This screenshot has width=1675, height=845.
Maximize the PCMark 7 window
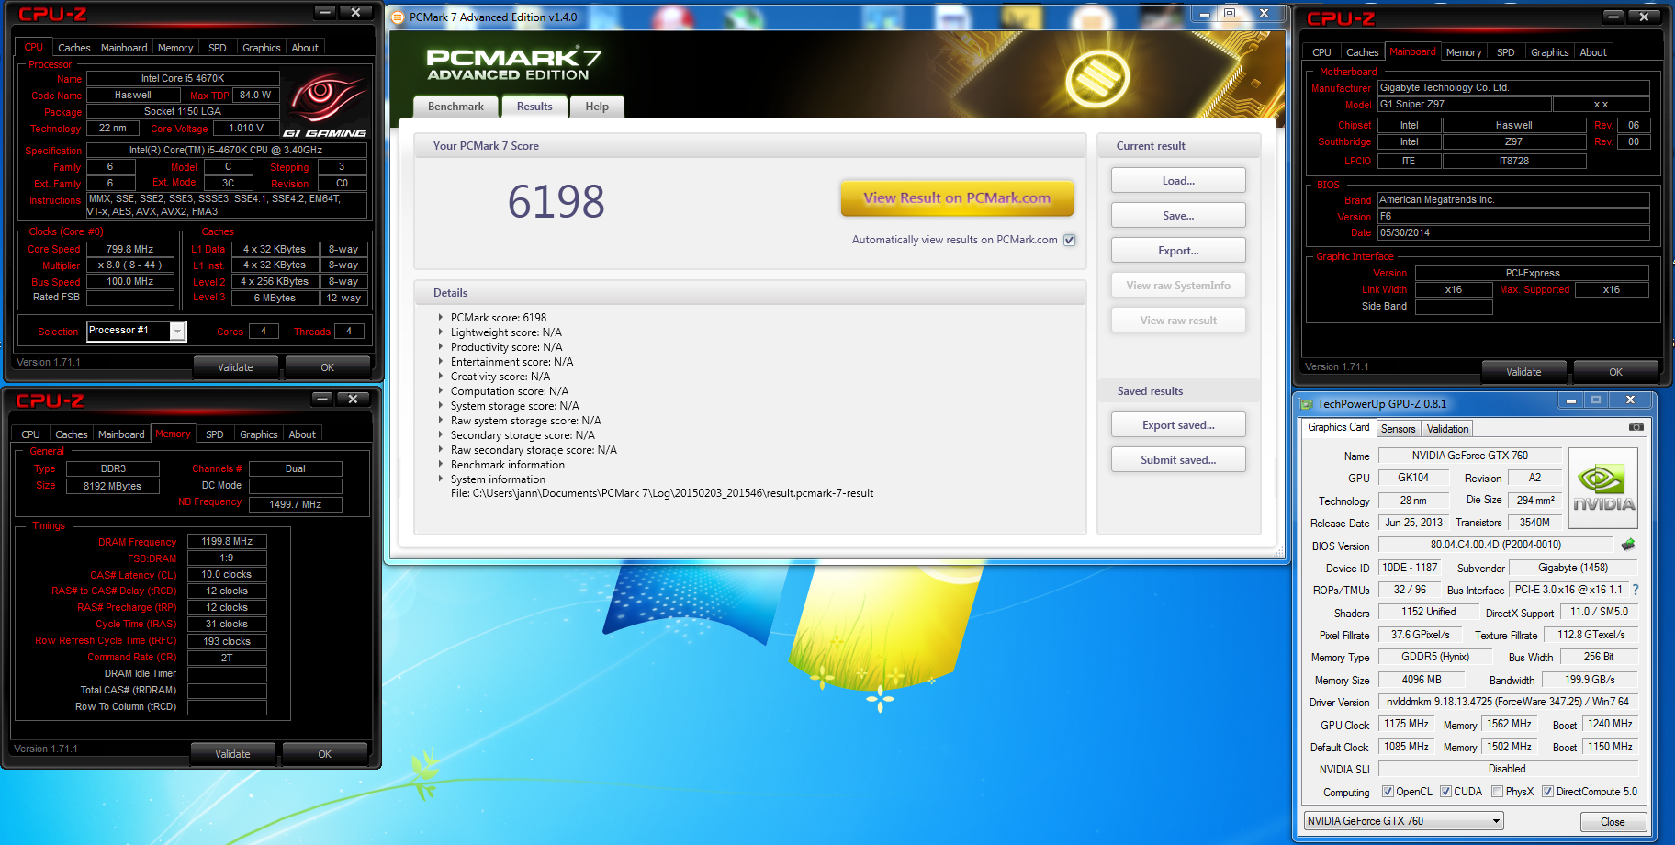(1230, 14)
